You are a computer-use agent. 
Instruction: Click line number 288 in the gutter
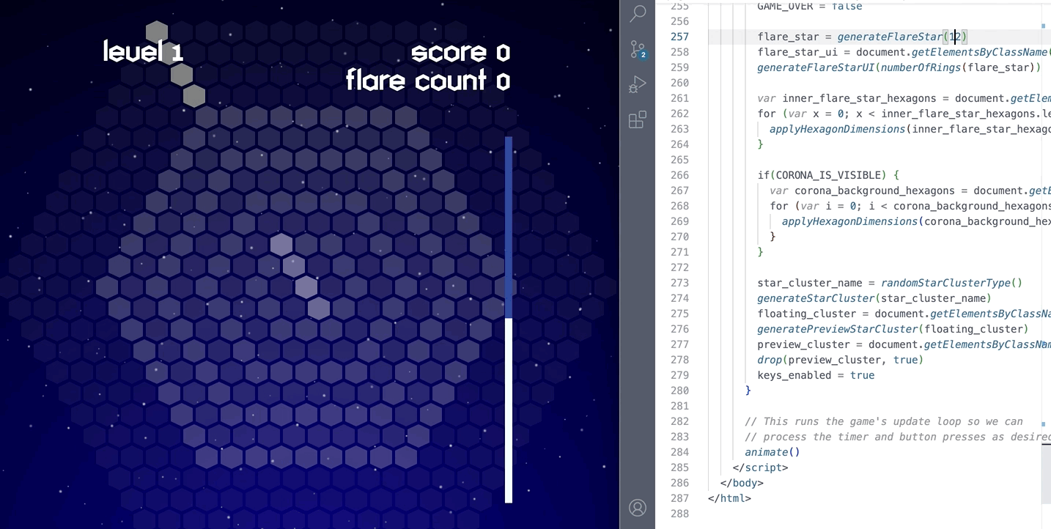(679, 514)
